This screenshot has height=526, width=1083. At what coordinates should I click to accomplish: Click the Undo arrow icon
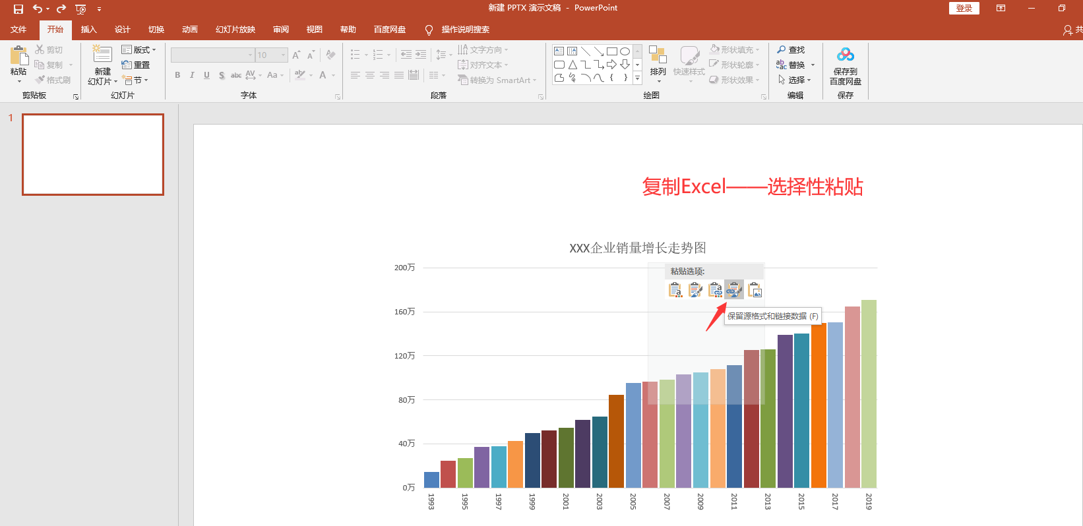38,9
